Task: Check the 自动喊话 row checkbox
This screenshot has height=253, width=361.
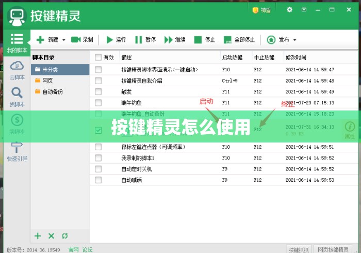Action: click(x=99, y=180)
